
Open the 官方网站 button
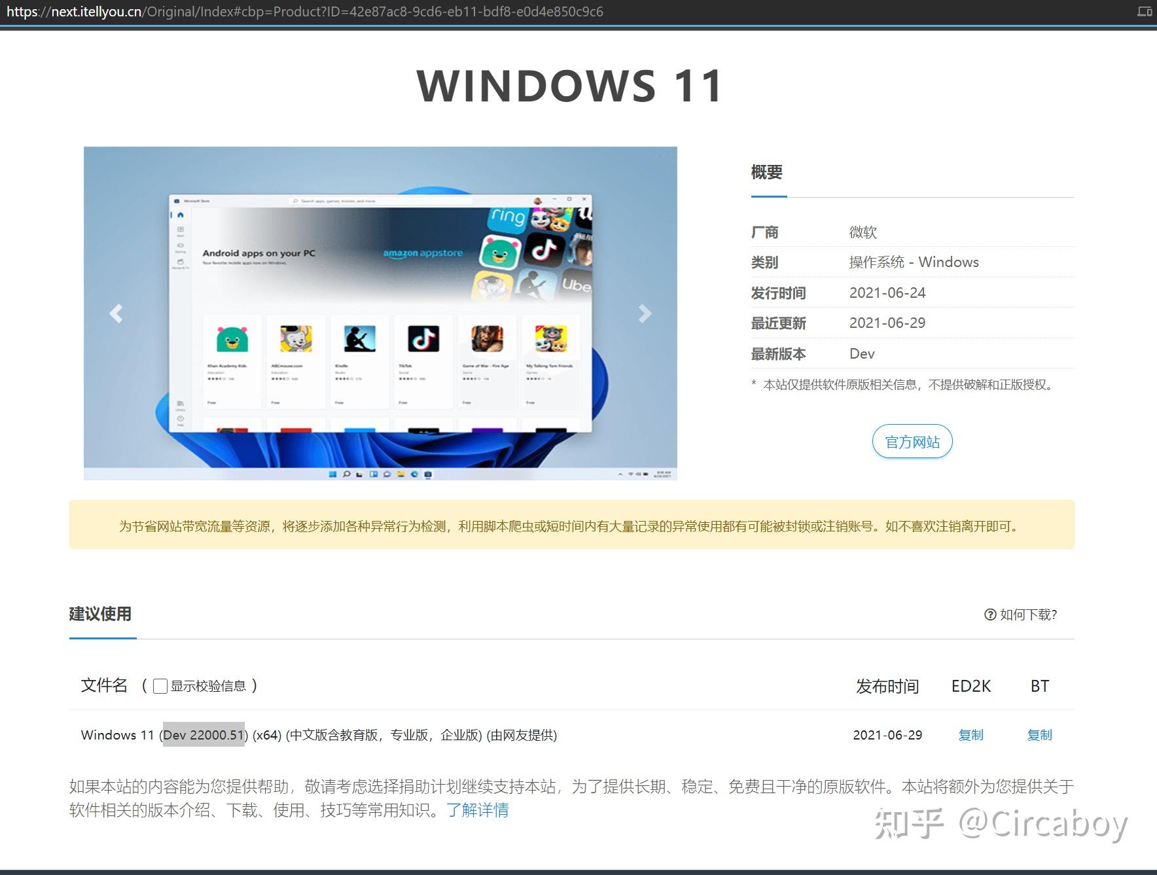(x=912, y=442)
